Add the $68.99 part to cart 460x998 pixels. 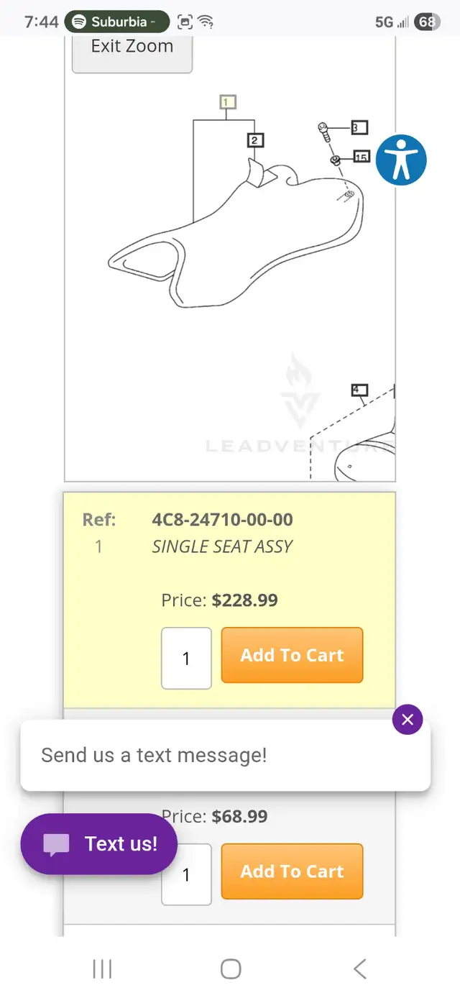point(292,871)
